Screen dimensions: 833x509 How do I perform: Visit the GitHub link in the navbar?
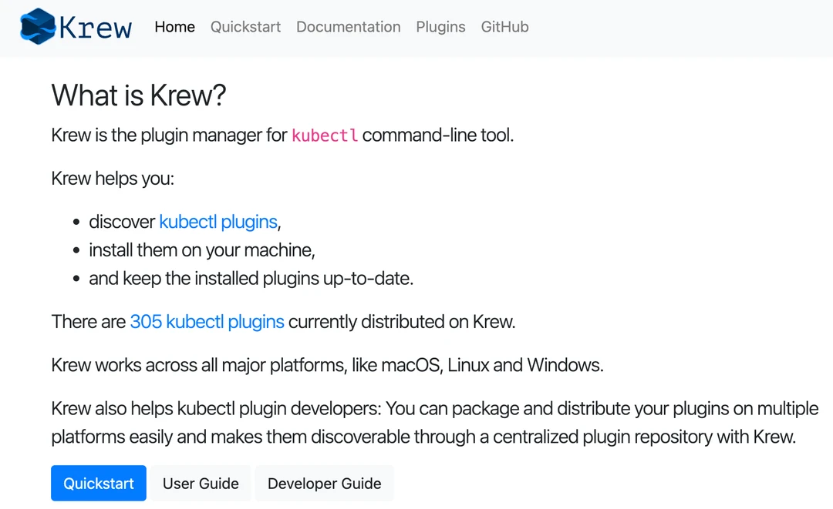pyautogui.click(x=504, y=27)
